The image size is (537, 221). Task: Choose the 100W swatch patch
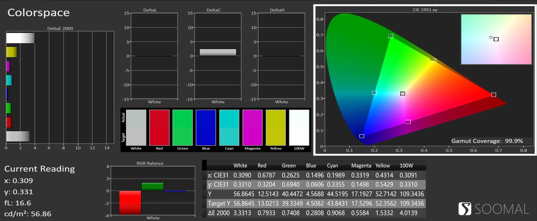(x=299, y=128)
